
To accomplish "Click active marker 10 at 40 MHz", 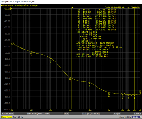I will [x=140, y=93].
